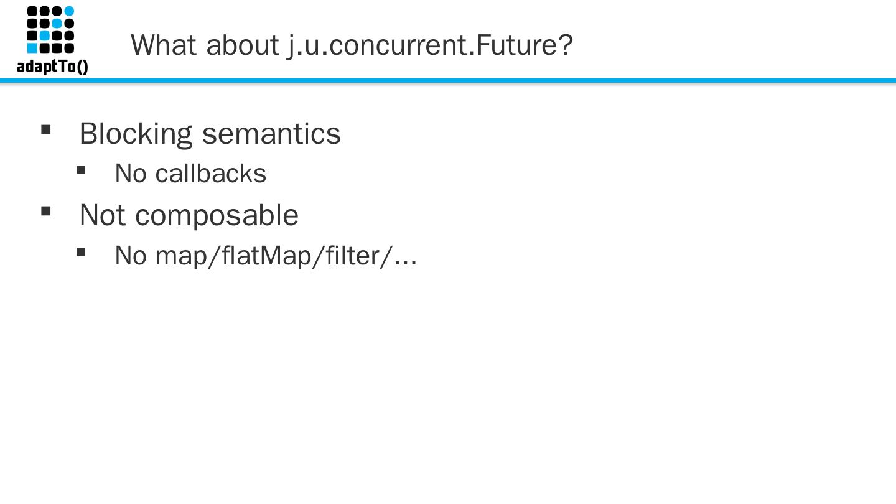Click the cyan square at logo's bottom-left corner
The width and height of the screenshot is (896, 504).
tap(32, 48)
